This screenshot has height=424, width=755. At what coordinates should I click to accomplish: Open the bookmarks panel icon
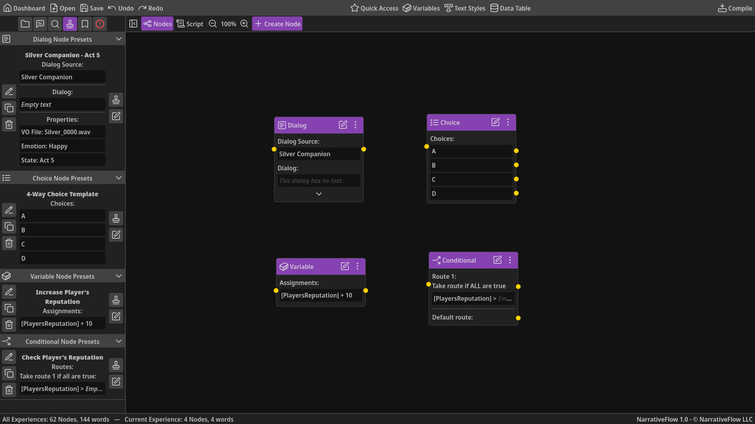coord(85,24)
